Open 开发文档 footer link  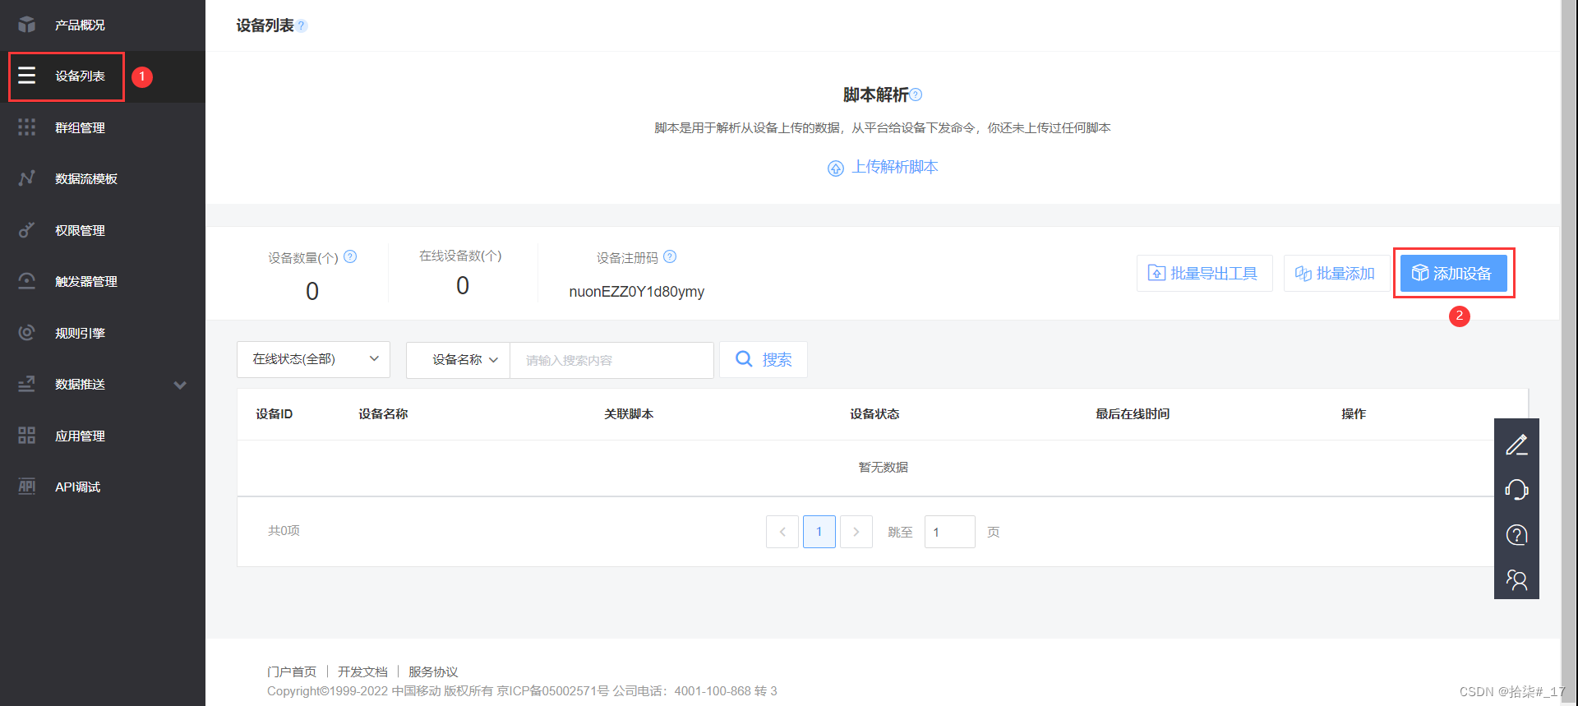point(362,671)
